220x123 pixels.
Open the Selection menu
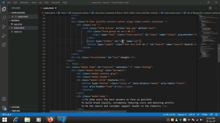pyautogui.click(x=24, y=2)
